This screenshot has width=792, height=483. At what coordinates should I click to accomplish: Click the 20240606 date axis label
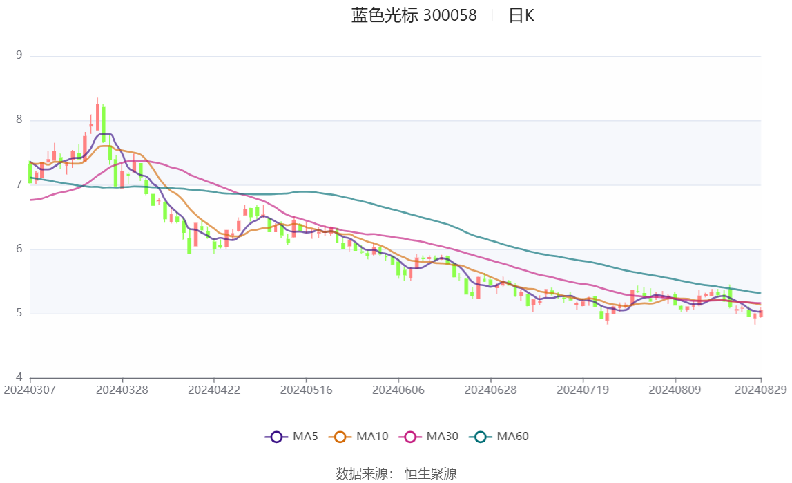pos(398,390)
